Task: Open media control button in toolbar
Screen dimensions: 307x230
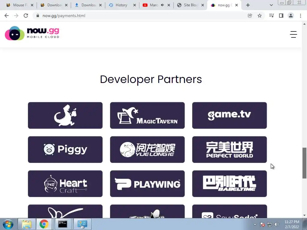Action: click(271, 16)
